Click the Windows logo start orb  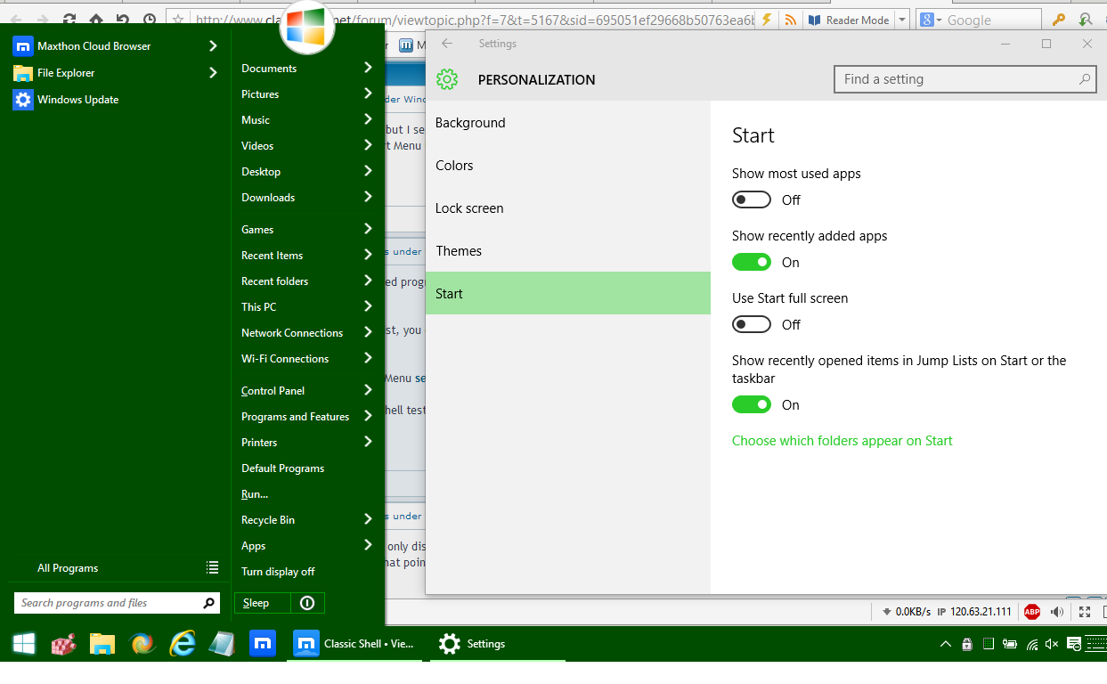[x=307, y=28]
